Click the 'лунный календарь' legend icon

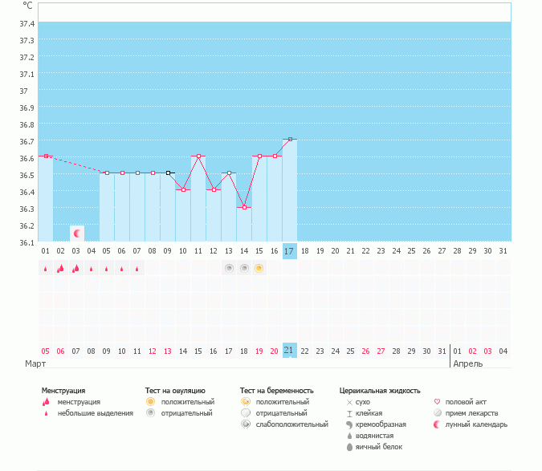pyautogui.click(x=437, y=424)
